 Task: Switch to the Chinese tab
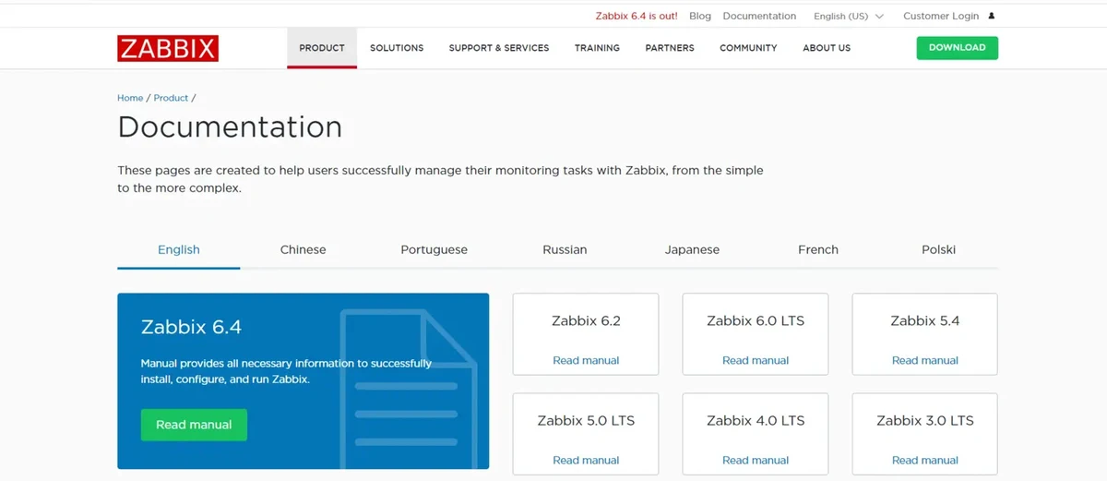pyautogui.click(x=303, y=249)
